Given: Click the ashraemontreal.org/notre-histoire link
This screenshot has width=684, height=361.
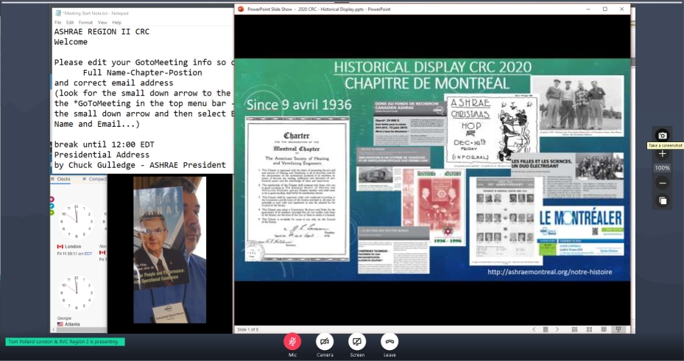Looking at the screenshot, I should (x=550, y=272).
